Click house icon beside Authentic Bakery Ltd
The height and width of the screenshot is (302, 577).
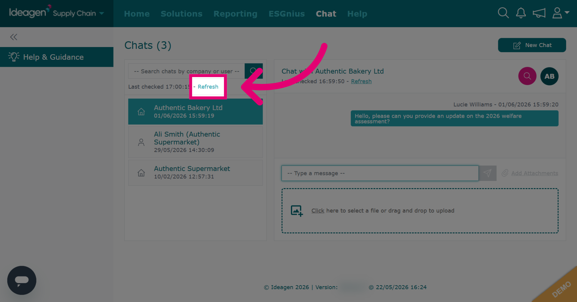pos(141,112)
